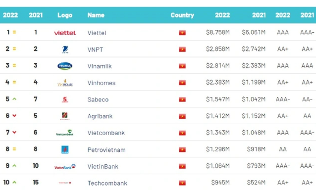Screen dimensions: 316x190
Task: Sort by the Country column header
Action: coord(182,15)
